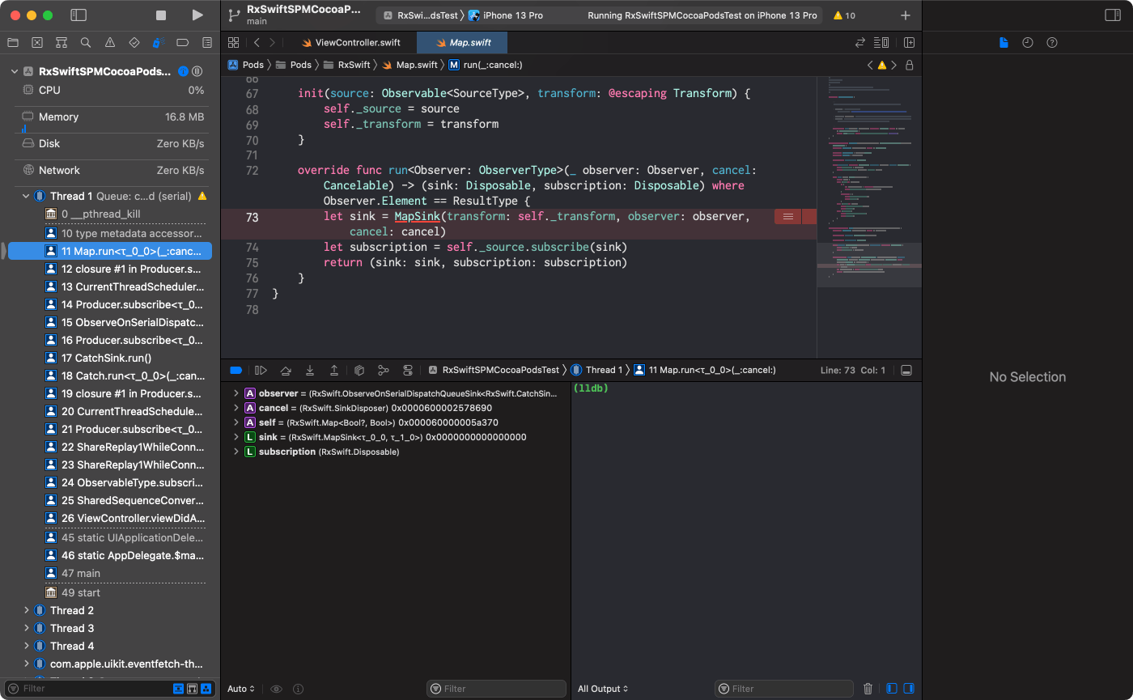This screenshot has height=700, width=1133.
Task: Open the Find navigator magnifier icon
Action: click(86, 42)
